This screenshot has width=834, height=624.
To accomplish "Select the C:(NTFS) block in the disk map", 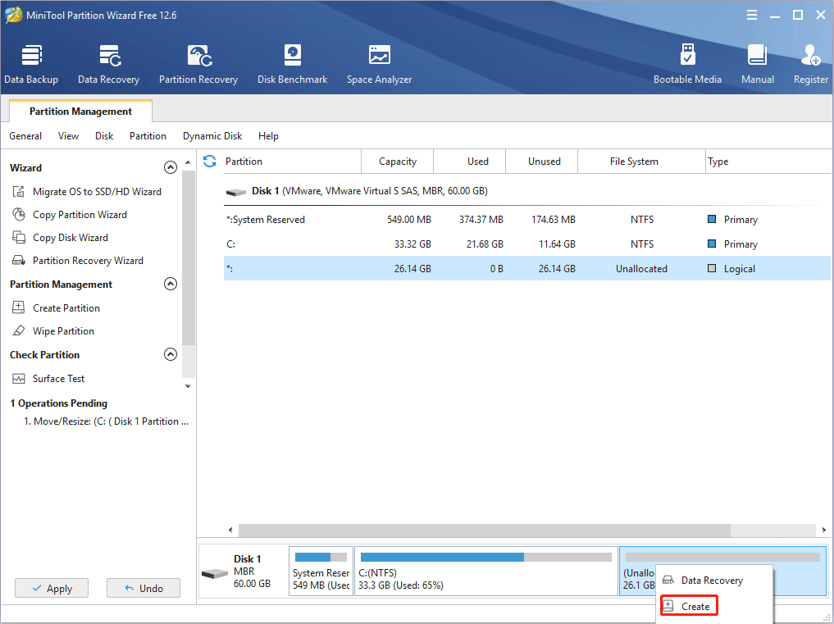I will [485, 571].
